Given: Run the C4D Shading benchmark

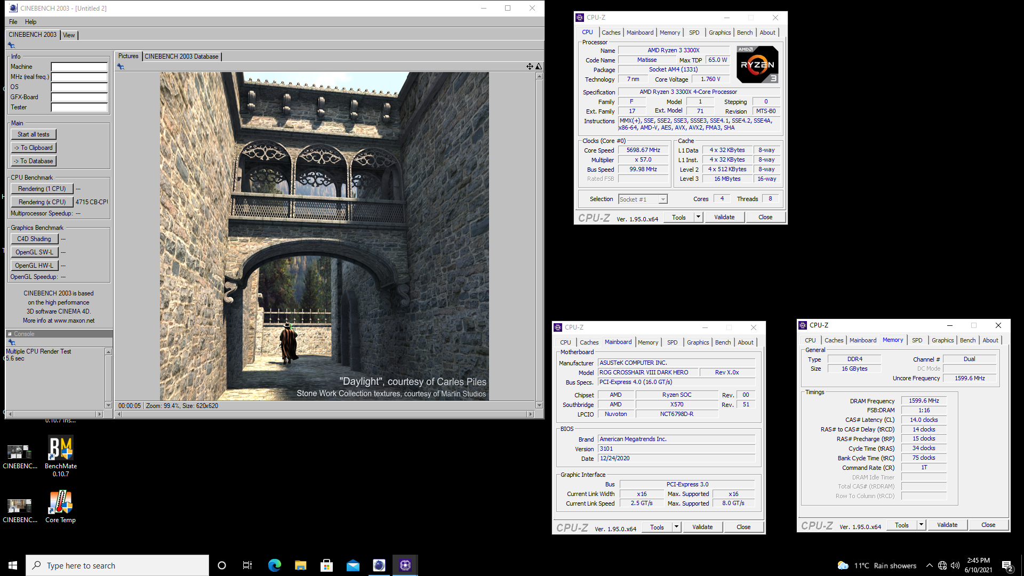Looking at the screenshot, I should click(34, 239).
